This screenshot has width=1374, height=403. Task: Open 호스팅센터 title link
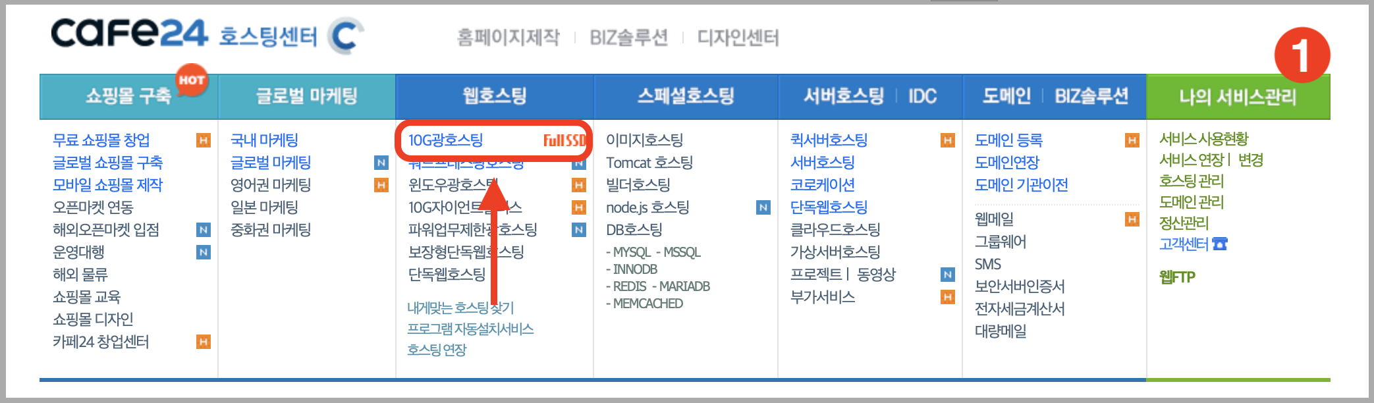coord(268,36)
